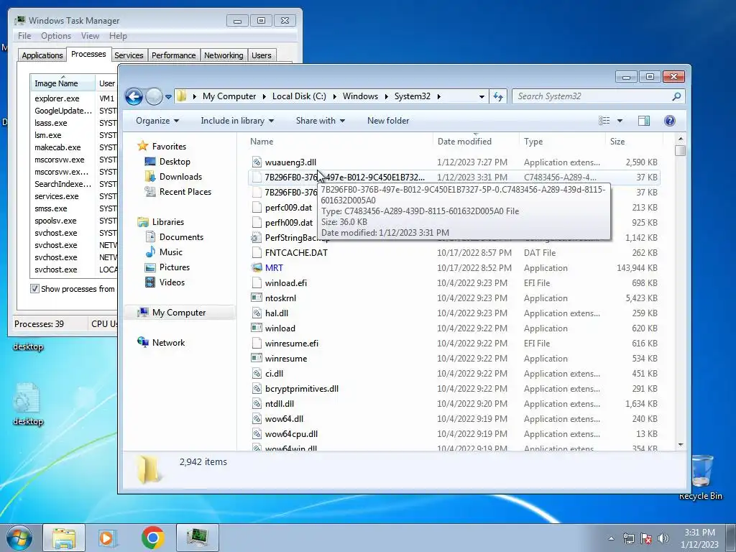Open the Music library icon

coord(150,252)
